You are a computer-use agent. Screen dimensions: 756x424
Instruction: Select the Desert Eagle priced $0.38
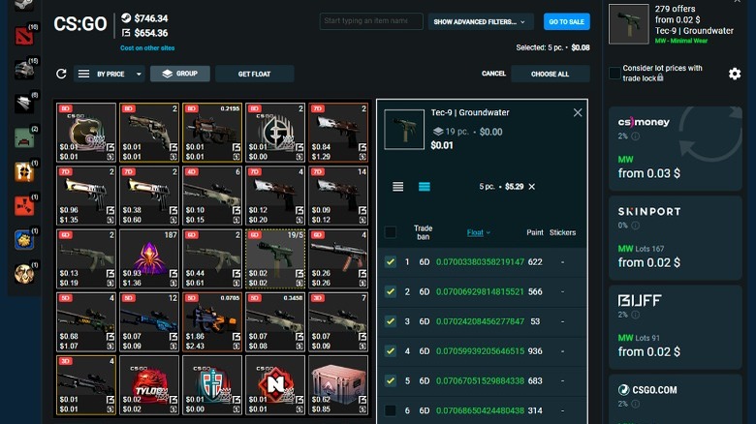149,196
